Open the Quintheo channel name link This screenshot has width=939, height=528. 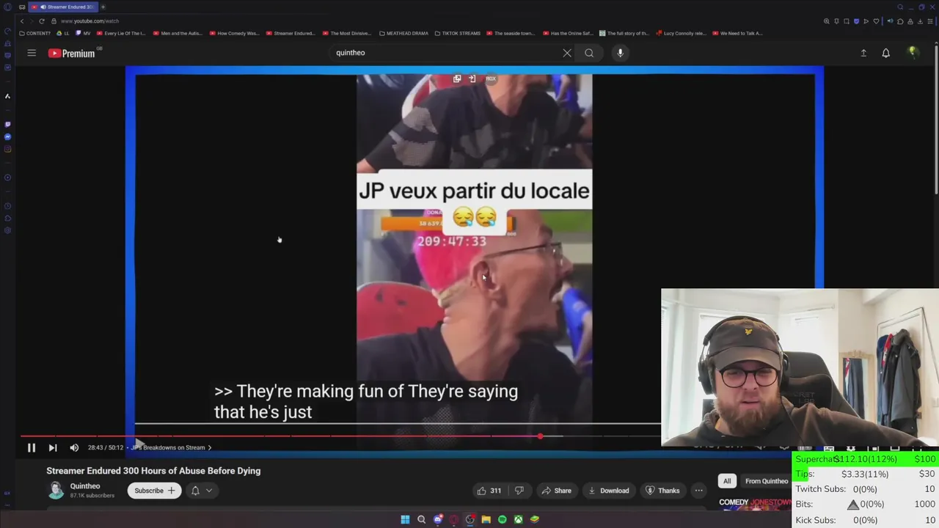pos(85,486)
